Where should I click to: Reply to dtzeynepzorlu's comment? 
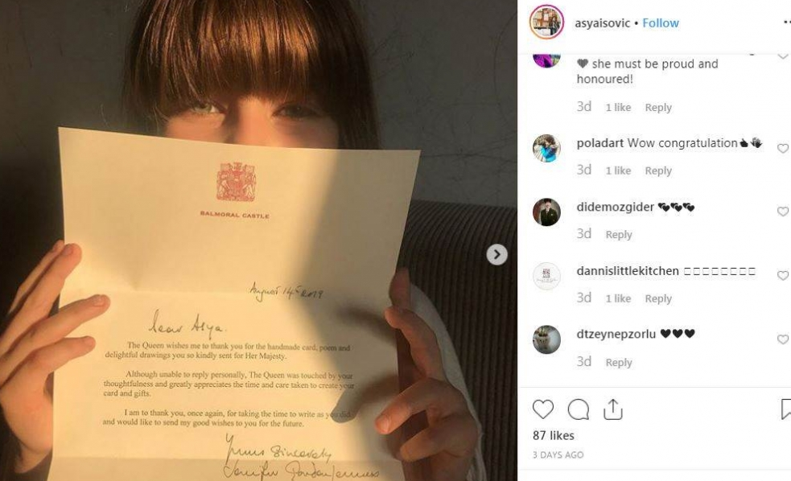(619, 363)
